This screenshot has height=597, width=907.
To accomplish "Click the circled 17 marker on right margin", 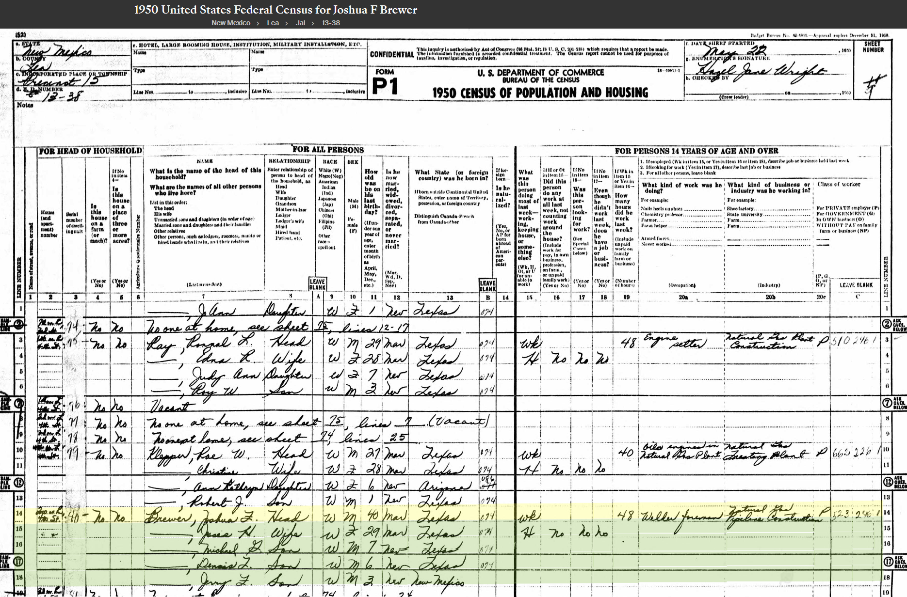I will (x=888, y=562).
